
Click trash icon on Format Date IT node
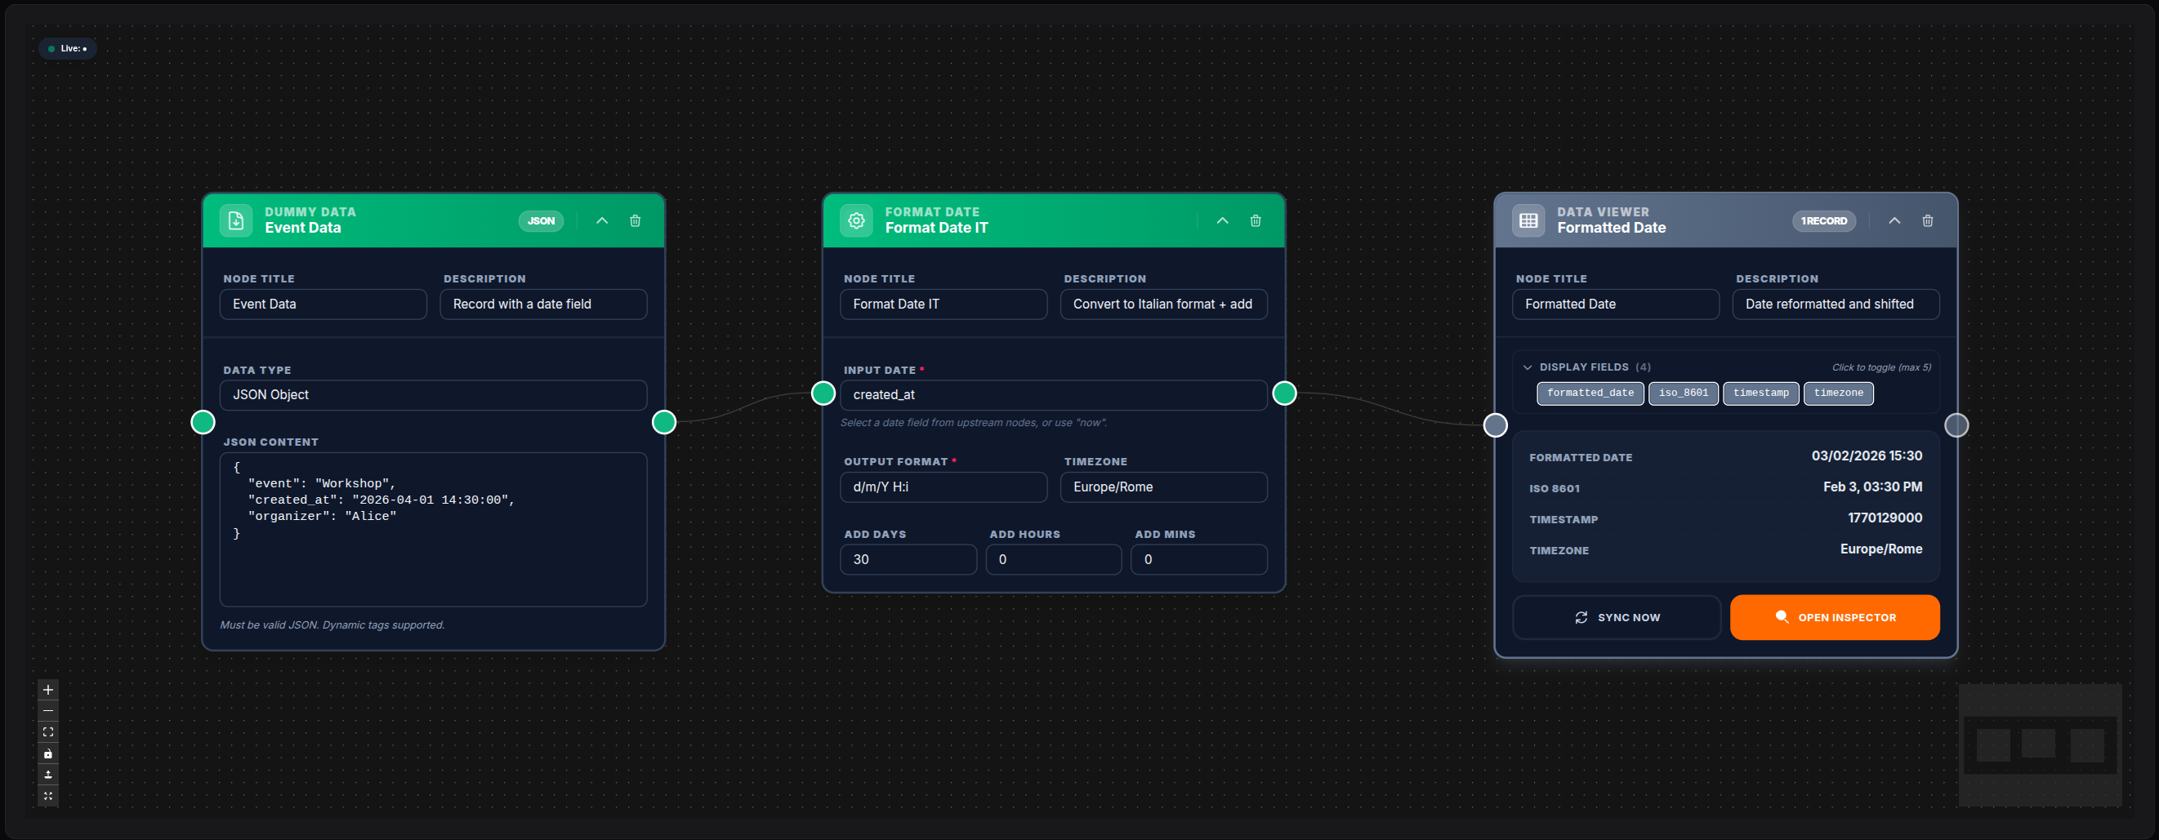1255,221
